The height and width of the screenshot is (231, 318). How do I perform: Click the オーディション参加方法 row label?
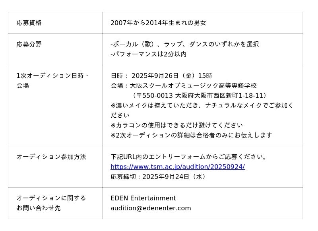[51, 157]
